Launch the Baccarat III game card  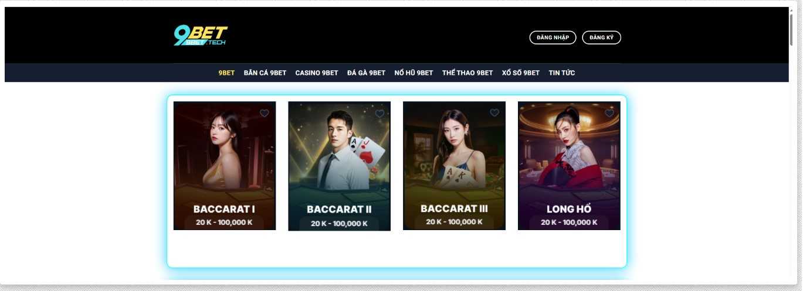coord(455,166)
